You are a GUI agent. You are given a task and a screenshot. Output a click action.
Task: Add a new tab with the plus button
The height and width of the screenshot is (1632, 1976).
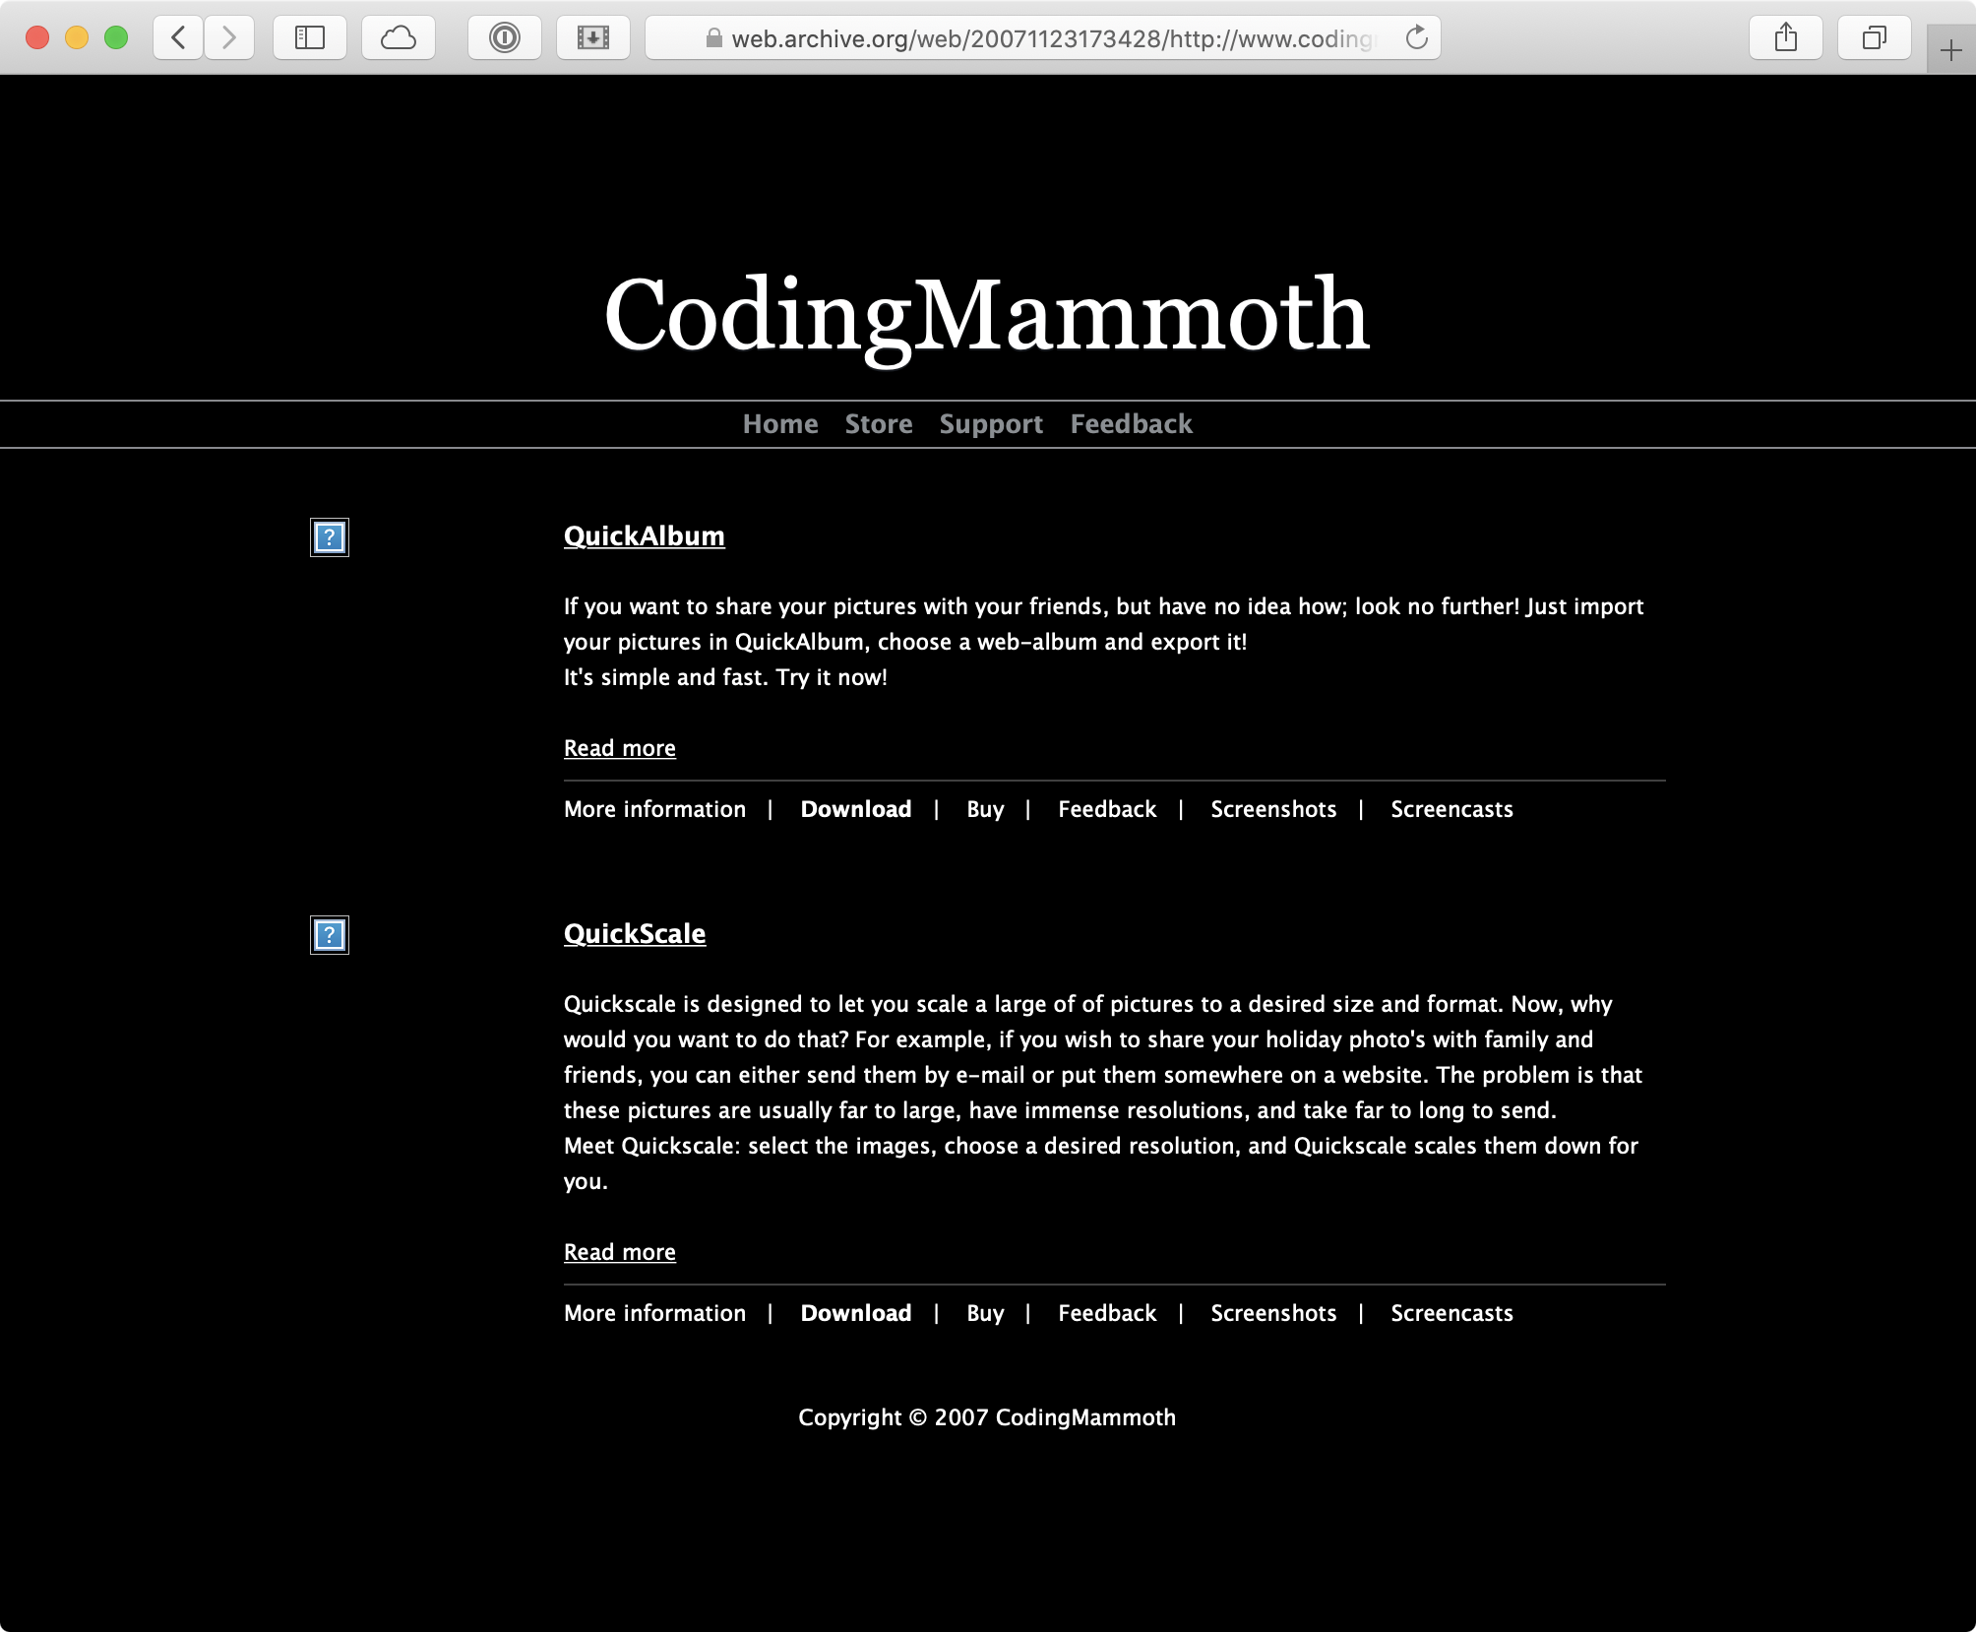click(1950, 50)
